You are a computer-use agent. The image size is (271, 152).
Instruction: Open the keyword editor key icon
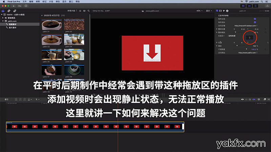pyautogui.click(x=20, y=6)
